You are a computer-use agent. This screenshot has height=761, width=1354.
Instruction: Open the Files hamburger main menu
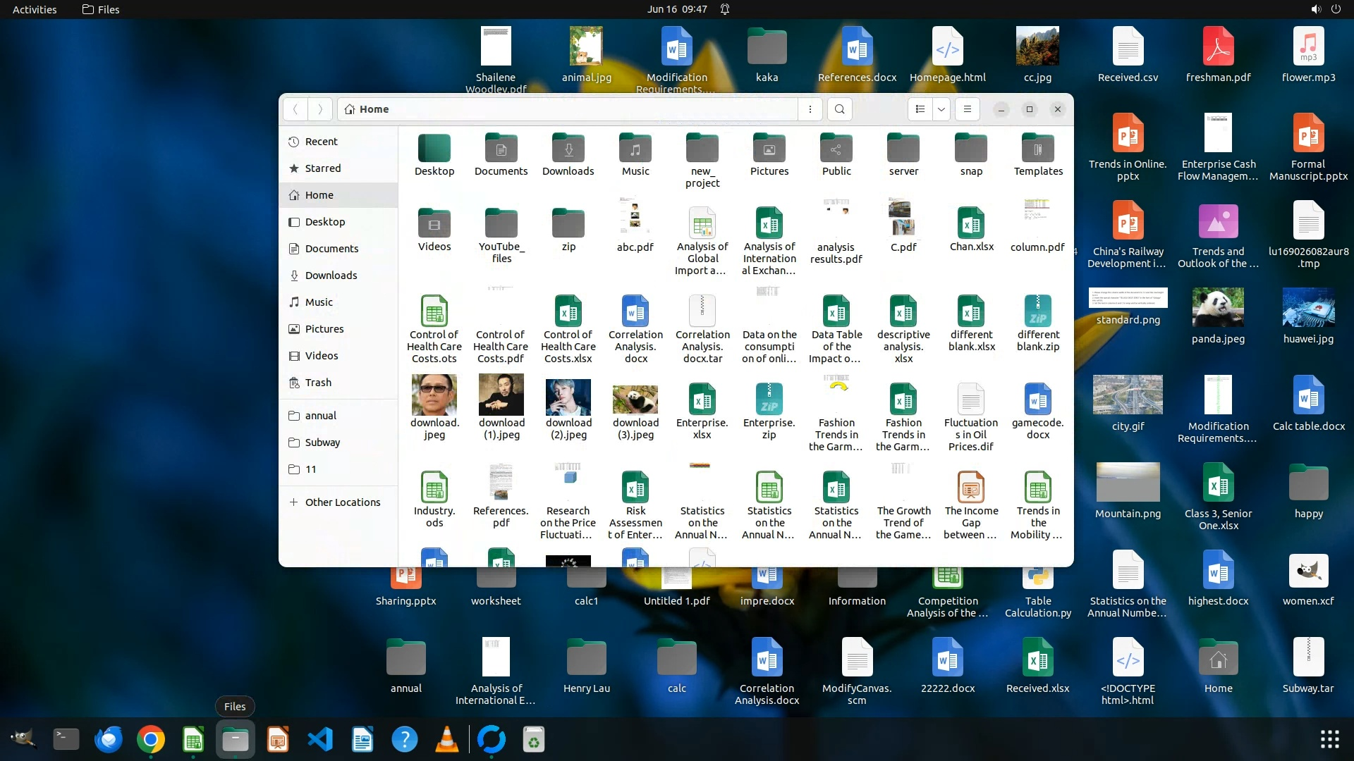[x=968, y=109]
